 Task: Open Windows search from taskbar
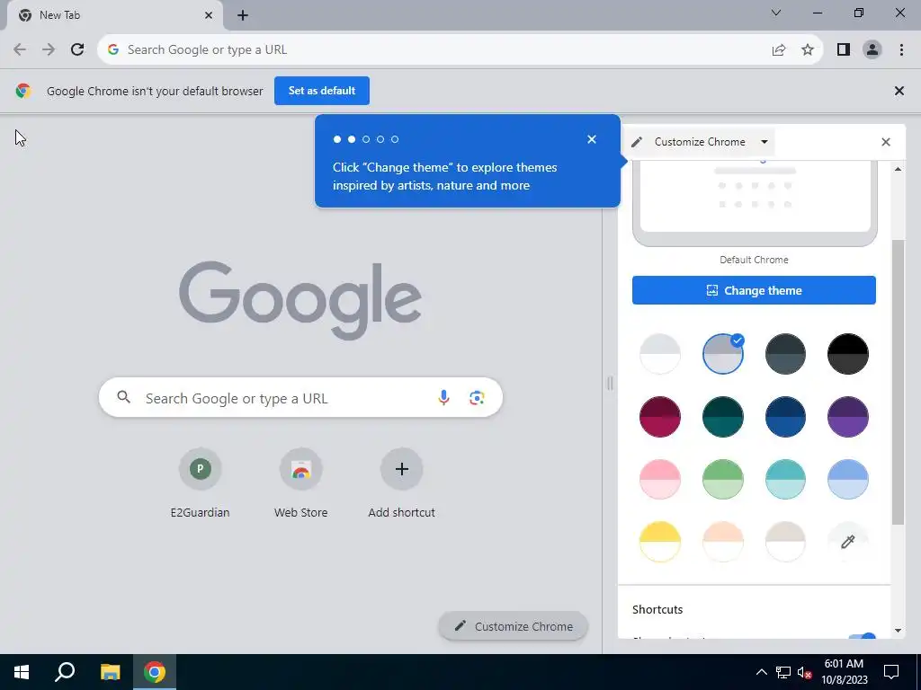tap(65, 672)
